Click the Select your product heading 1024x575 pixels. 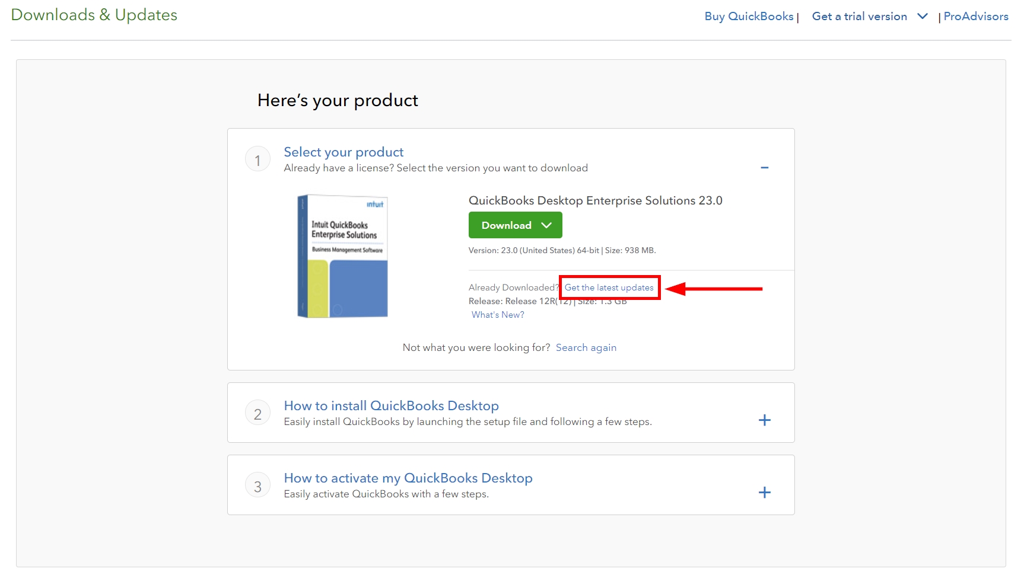(x=343, y=152)
